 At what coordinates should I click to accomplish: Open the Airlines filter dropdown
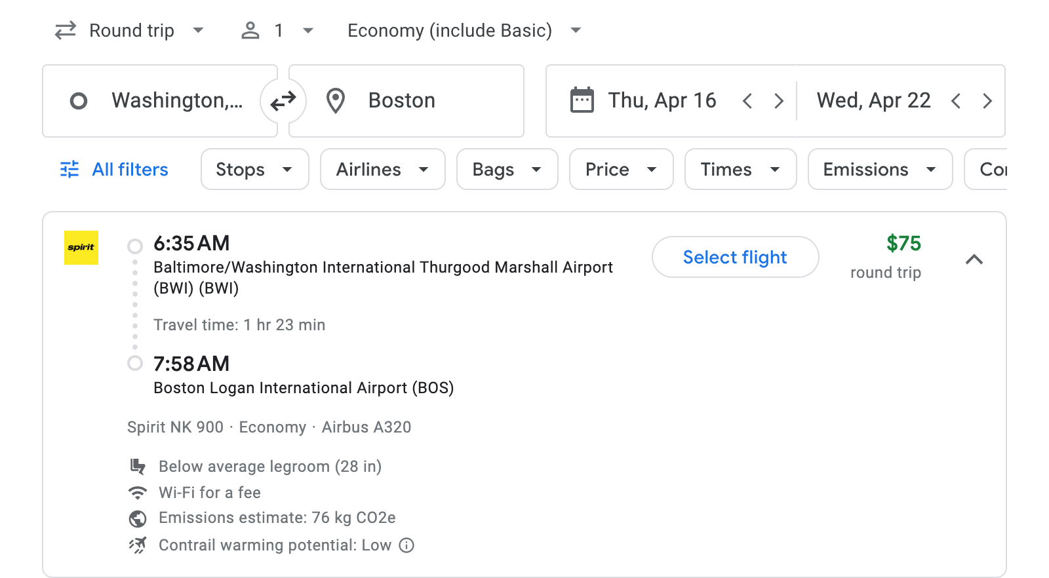[383, 170]
